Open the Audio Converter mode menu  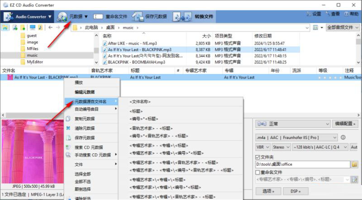tap(27, 17)
